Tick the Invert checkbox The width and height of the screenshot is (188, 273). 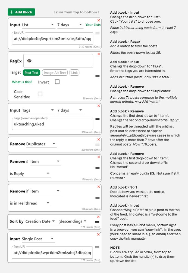point(57,82)
